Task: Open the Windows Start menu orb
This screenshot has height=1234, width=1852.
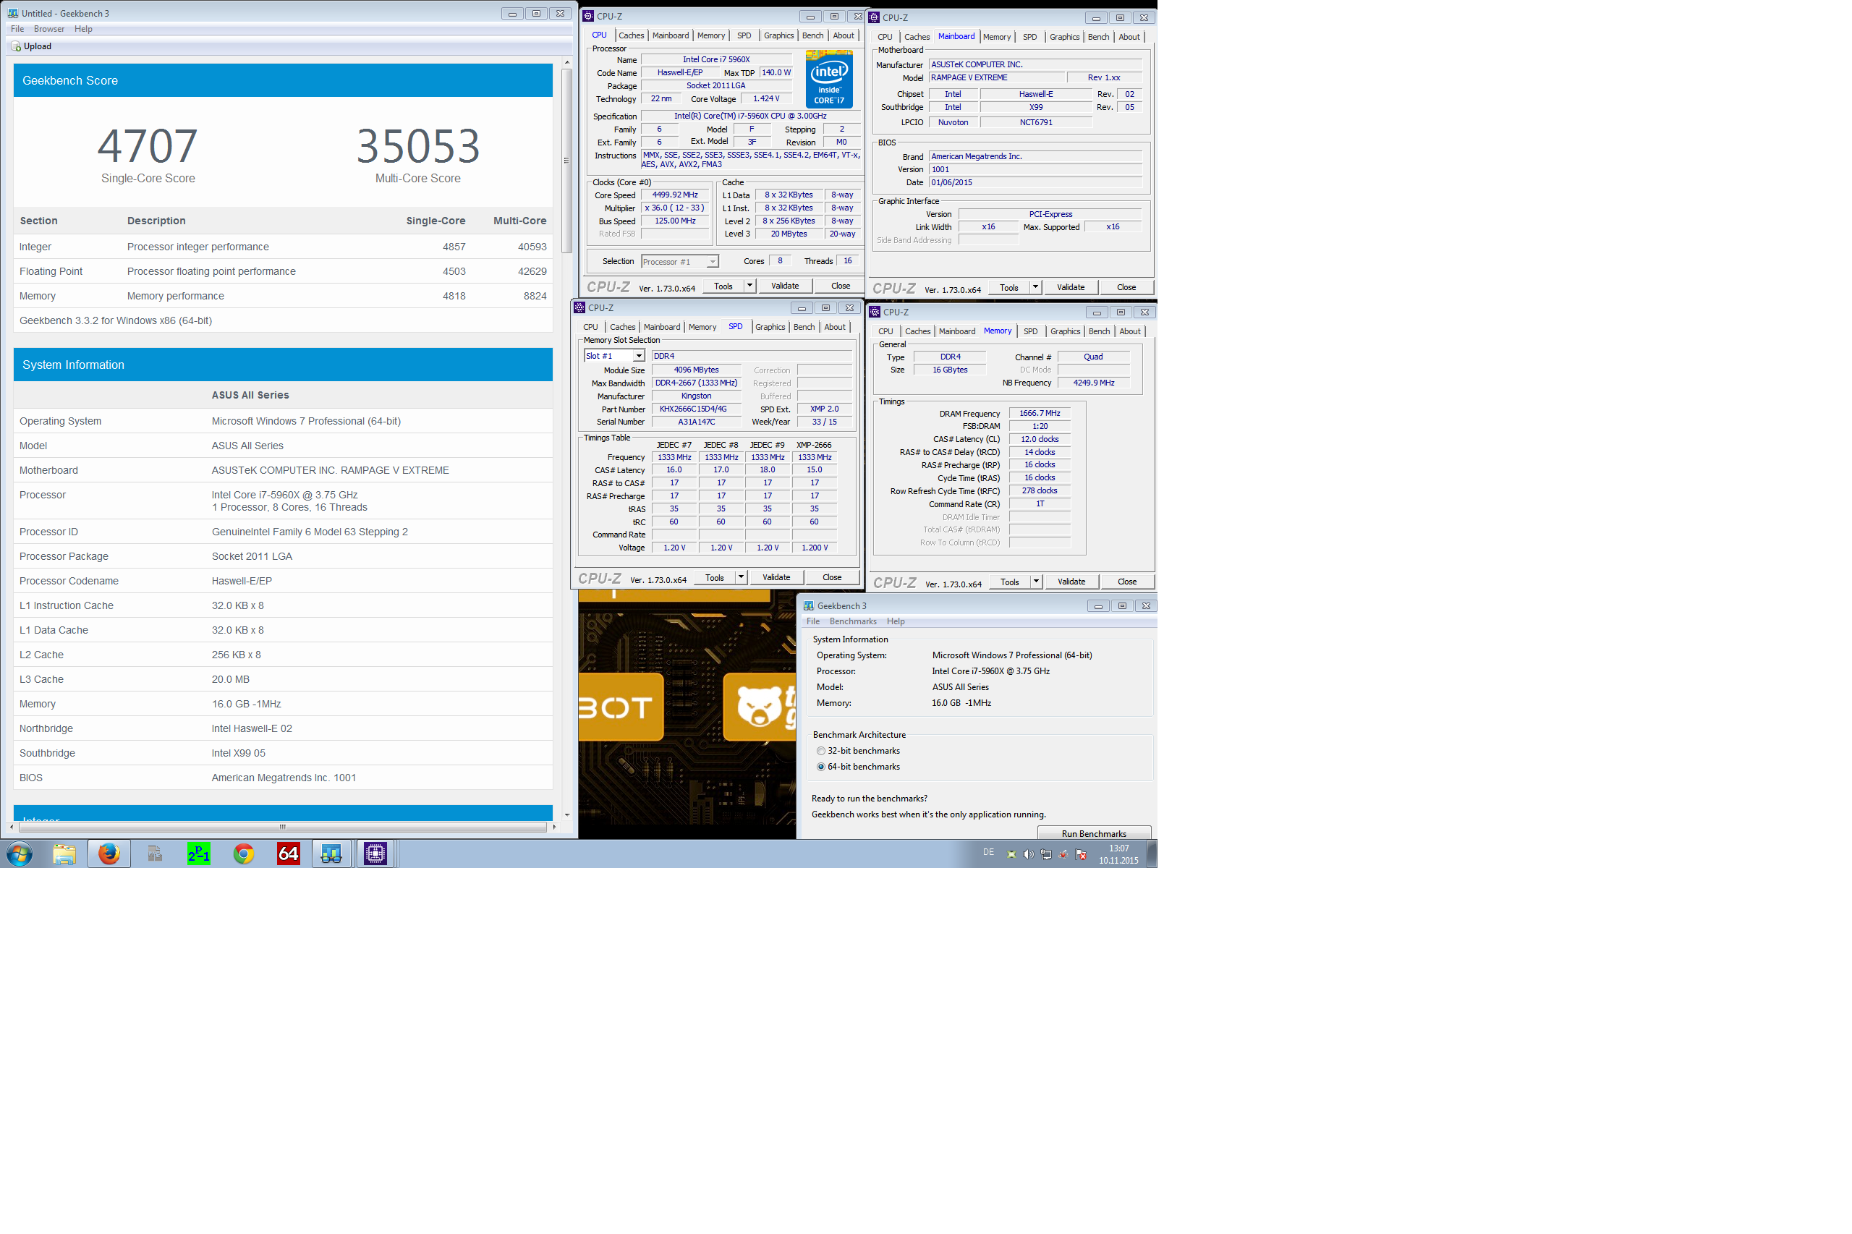Action: point(20,854)
